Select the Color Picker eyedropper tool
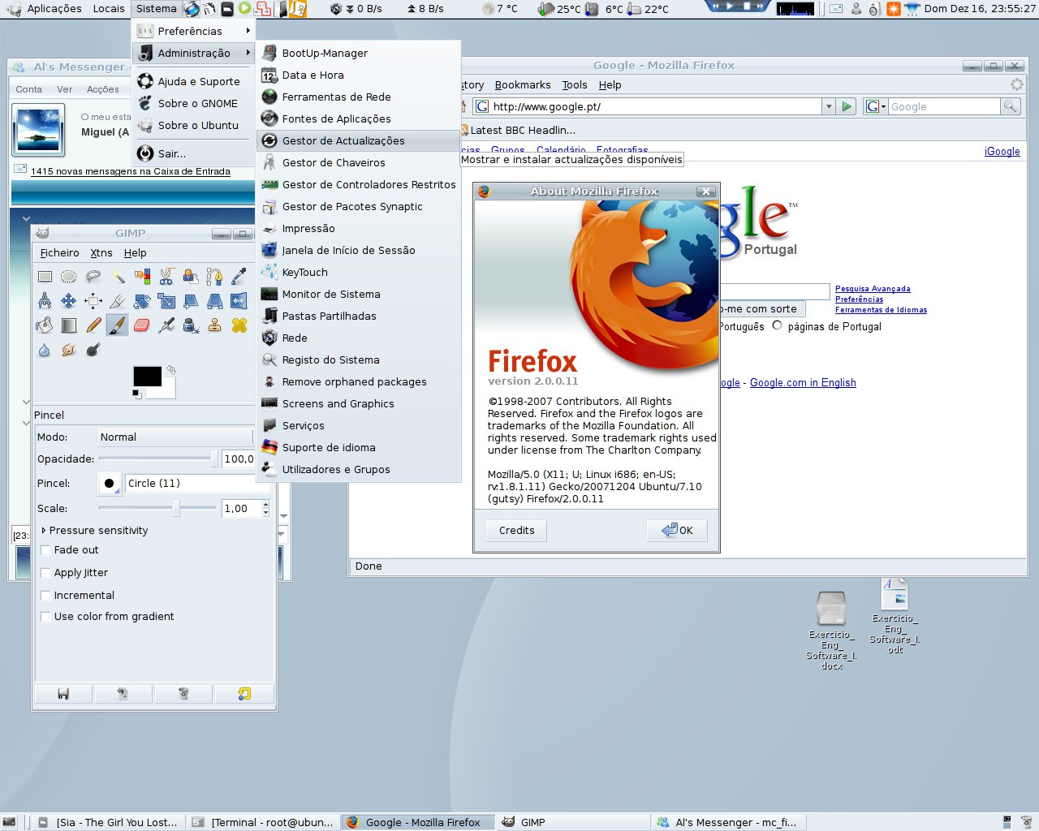Screen dimensions: 1039x831 [239, 277]
